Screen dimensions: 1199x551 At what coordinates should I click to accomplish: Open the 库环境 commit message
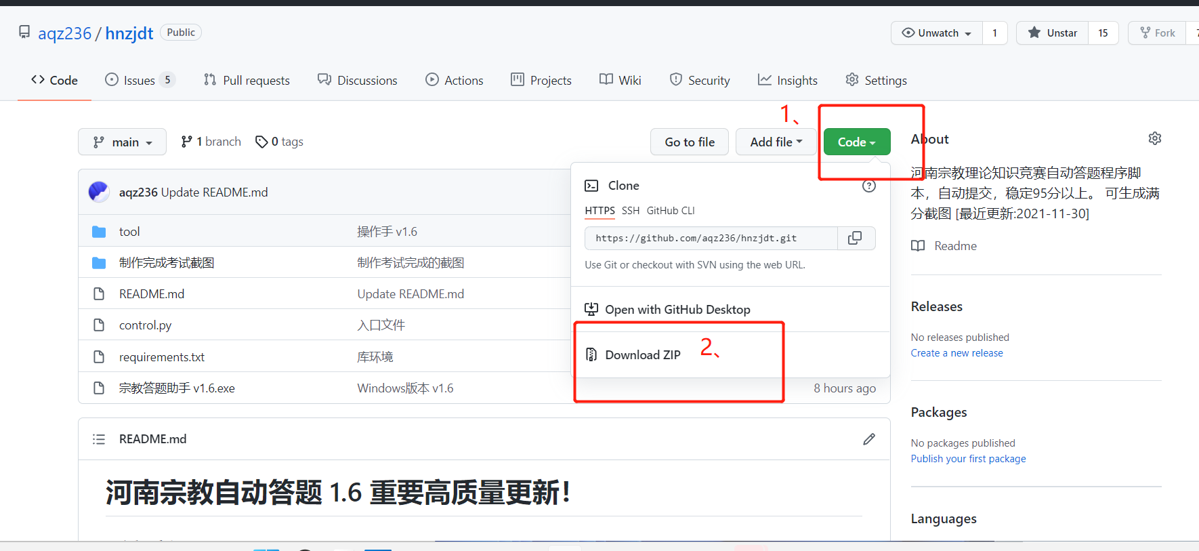[375, 357]
